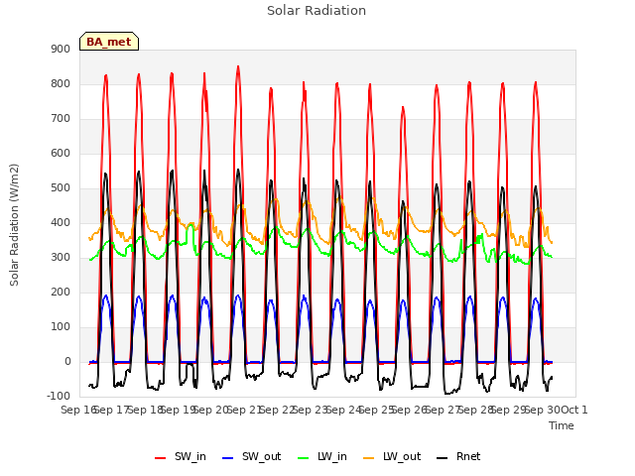Screen dimensions: 635x476
Task: Click blue SW_out legend swatch
Action: click(228, 458)
